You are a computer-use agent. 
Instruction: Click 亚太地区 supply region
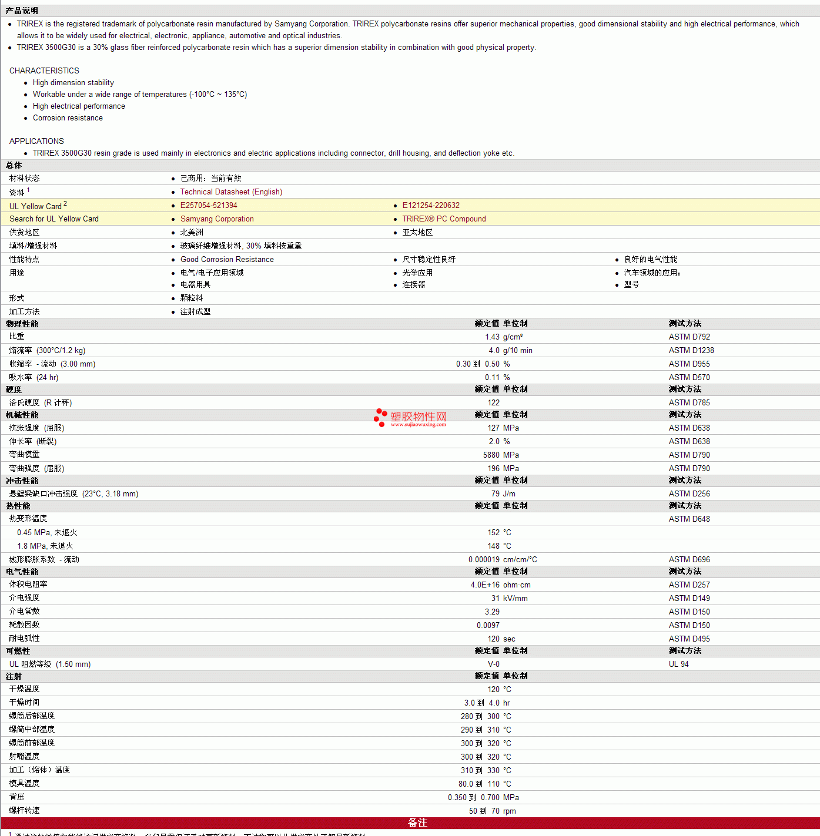click(417, 233)
